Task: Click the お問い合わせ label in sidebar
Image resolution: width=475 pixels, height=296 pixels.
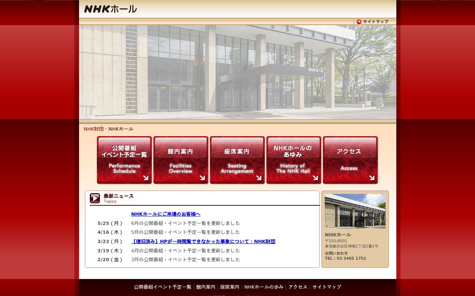Action: click(x=336, y=253)
